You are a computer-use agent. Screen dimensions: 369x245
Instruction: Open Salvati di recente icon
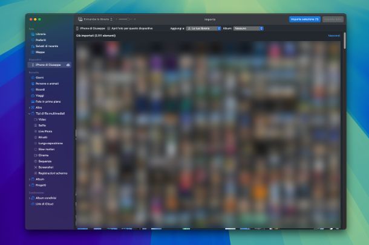(33, 46)
